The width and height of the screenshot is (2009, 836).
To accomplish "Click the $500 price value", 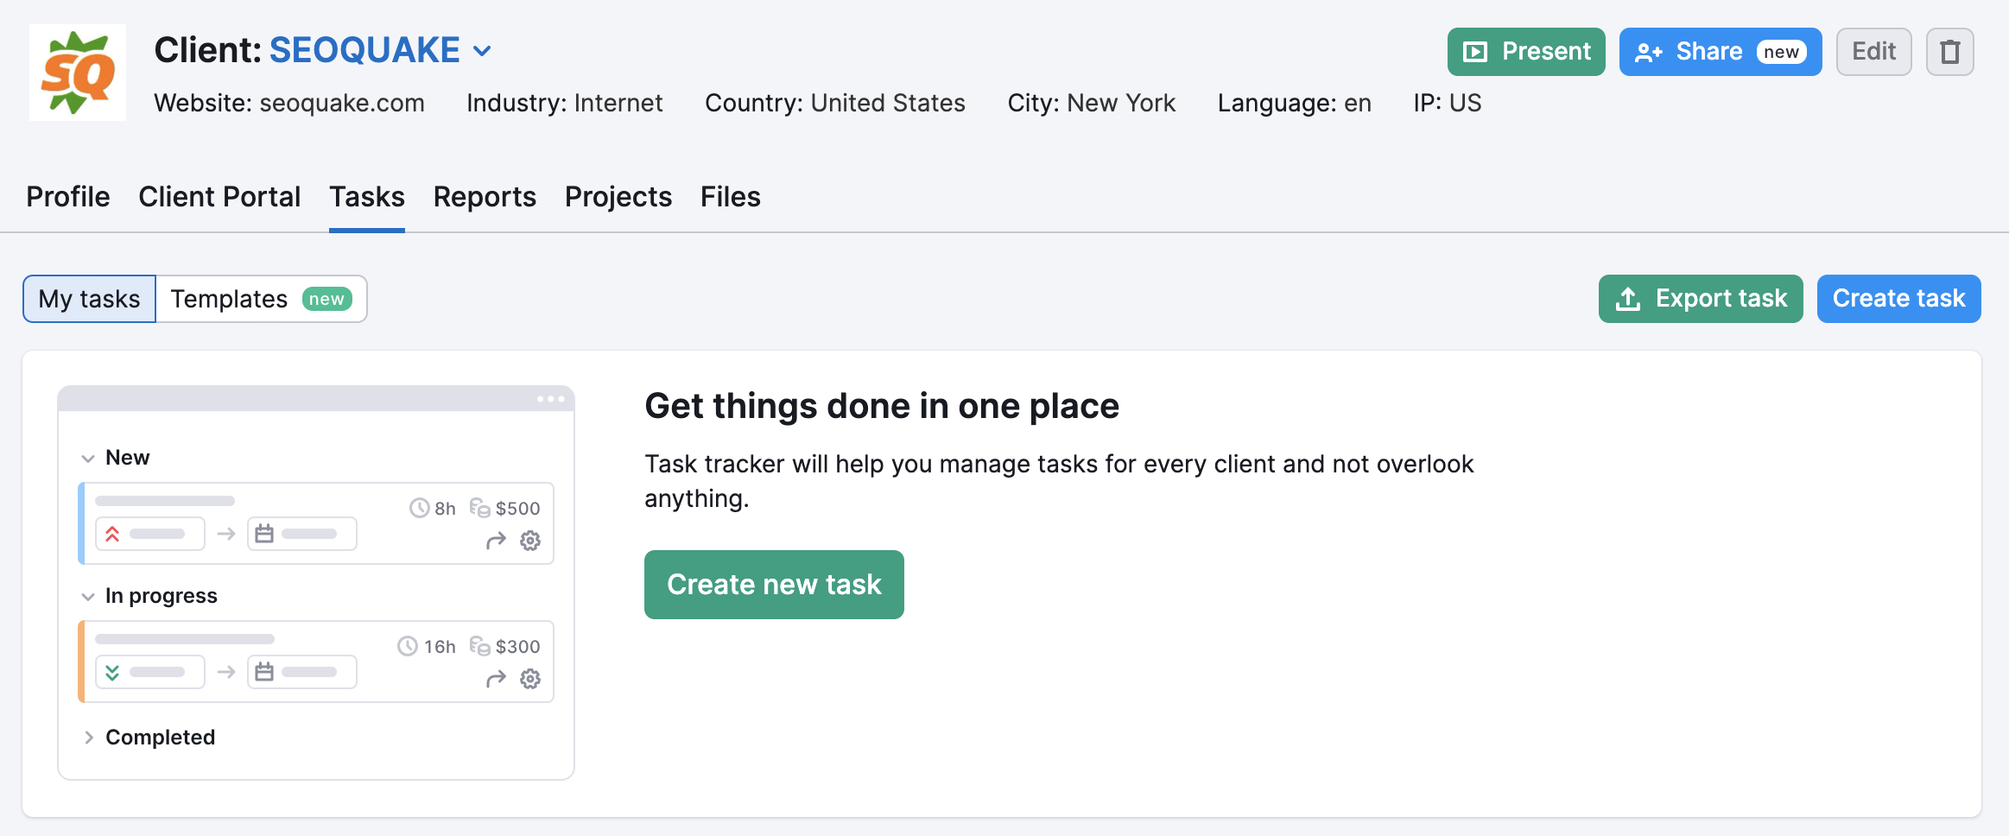I will pos(518,509).
